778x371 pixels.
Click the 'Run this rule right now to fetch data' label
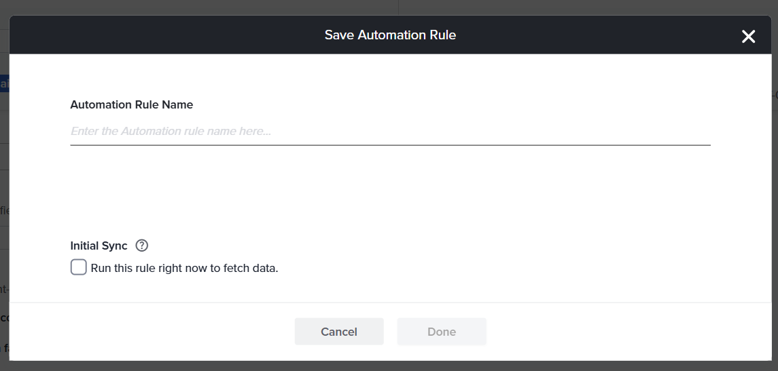(185, 268)
